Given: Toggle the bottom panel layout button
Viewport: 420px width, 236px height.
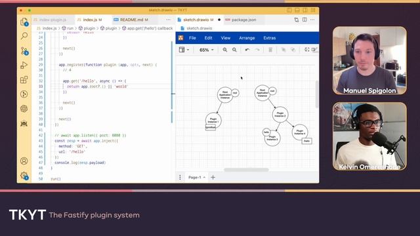Looking at the screenshot, I should 297,10.
